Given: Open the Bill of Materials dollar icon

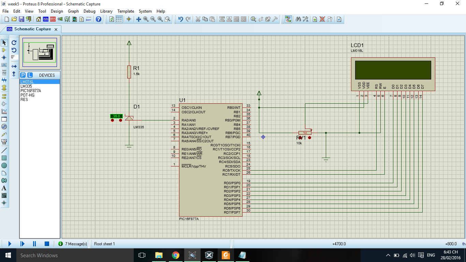Looking at the screenshot, I should [82, 19].
